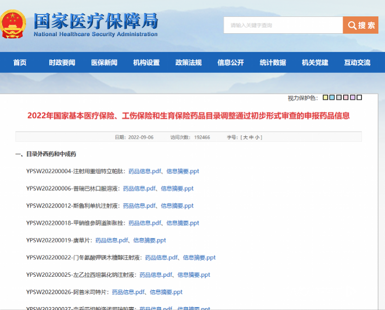The width and height of the screenshot is (385, 310).
Task: Pick the pink eye-protection color swatch
Action: coord(346,98)
